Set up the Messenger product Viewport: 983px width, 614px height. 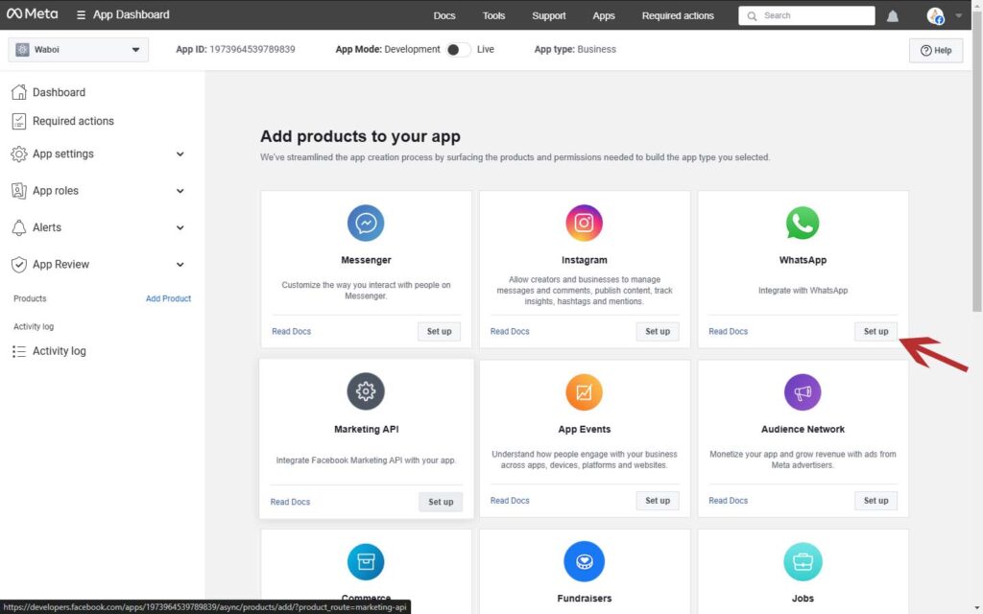coord(439,331)
